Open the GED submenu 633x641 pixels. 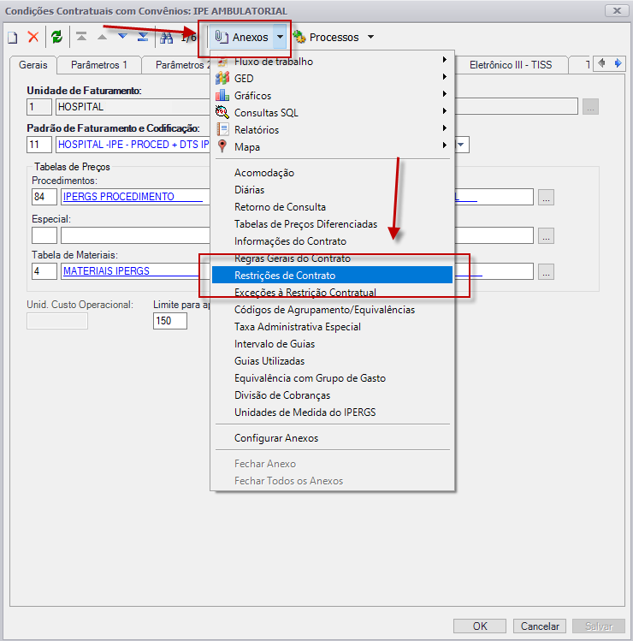tap(332, 78)
